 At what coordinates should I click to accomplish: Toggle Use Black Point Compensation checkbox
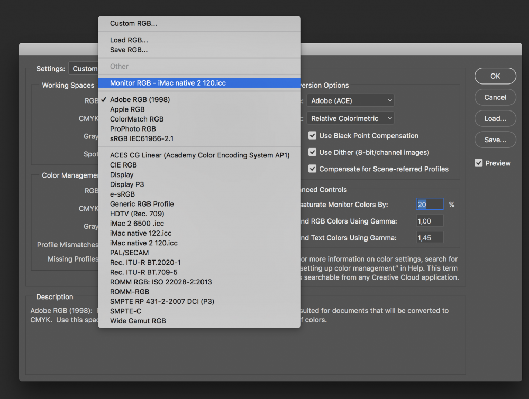coord(313,135)
